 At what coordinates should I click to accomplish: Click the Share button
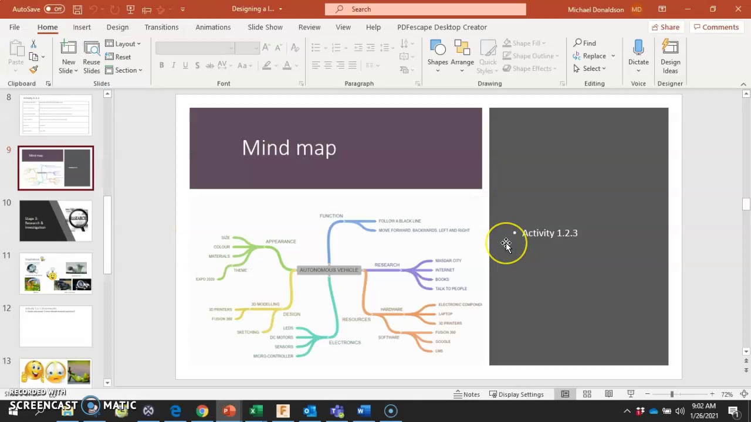[x=665, y=27]
